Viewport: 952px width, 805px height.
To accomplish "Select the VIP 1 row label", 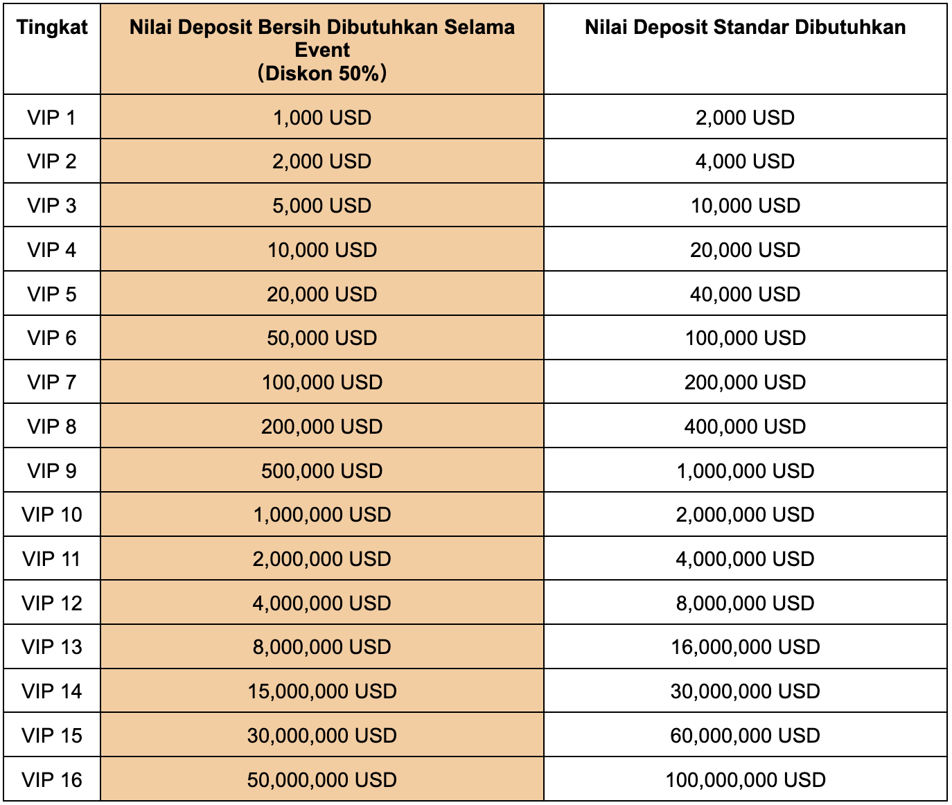I will click(x=52, y=117).
